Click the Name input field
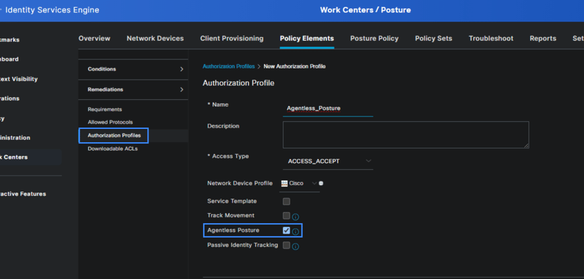Viewport: 584px width, 279px height. 328,109
